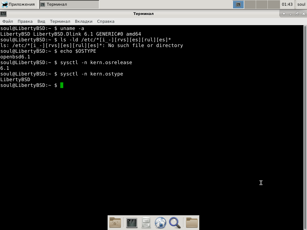
Task: Click the standalone 'LibertyBSD' output line
Action: 15,79
